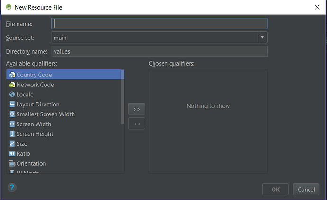This screenshot has height=200, width=327.
Task: Open help via the question mark icon
Action: coord(12,188)
